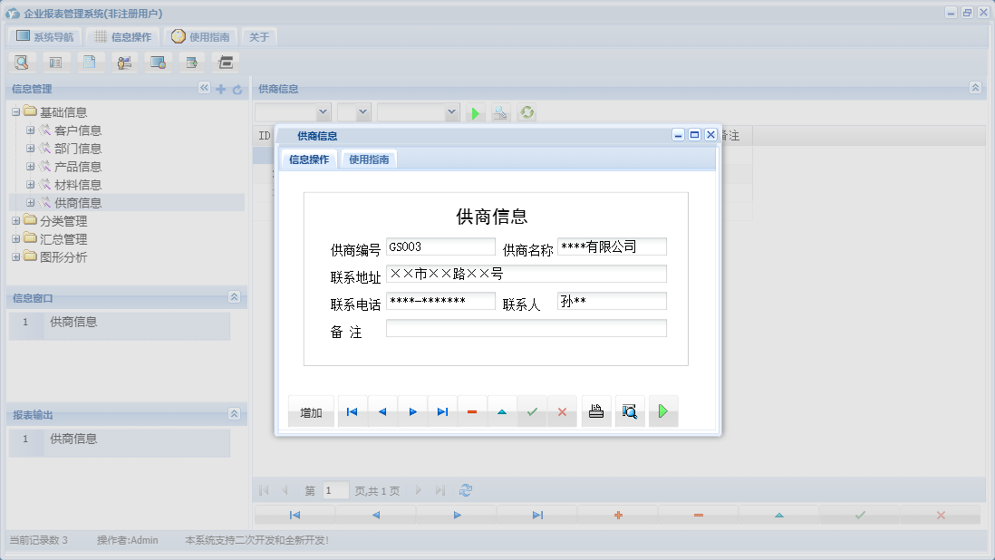The image size is (995, 560).
Task: Click the 增加 button to add a record
Action: click(311, 410)
